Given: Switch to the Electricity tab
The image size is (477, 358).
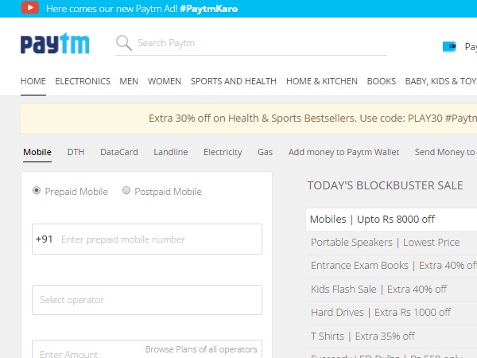Looking at the screenshot, I should coord(223,152).
